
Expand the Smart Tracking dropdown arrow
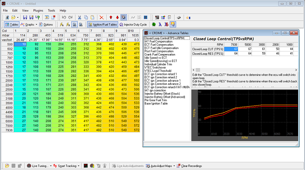pyautogui.click(x=79, y=166)
